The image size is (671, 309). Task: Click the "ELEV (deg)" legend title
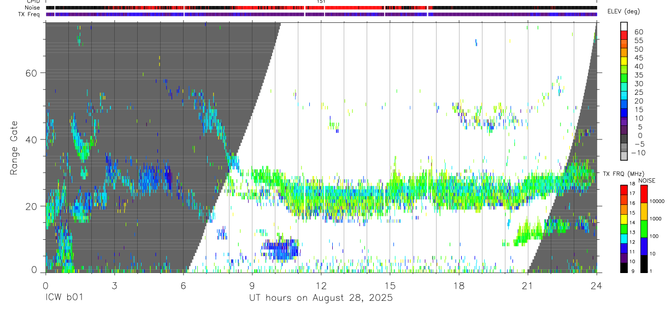(623, 11)
